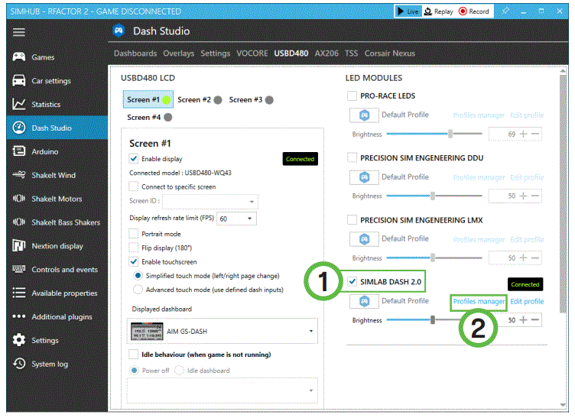Click the ShakeIt Motors vibration icon
575x418 pixels.
pyautogui.click(x=18, y=199)
